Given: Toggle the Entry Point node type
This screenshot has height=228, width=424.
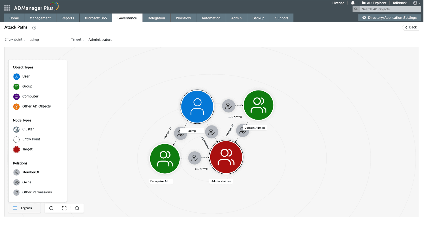Looking at the screenshot, I should [x=17, y=139].
